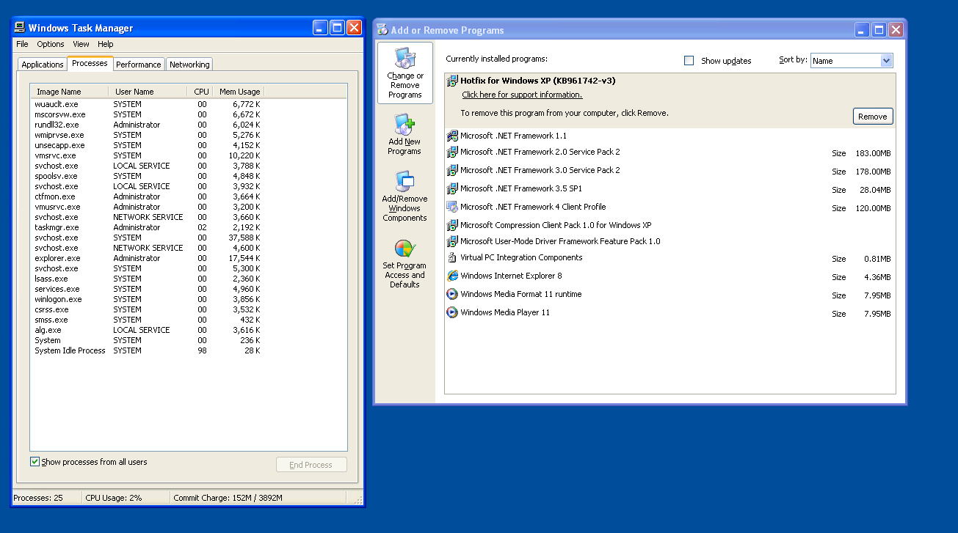958x533 pixels.
Task: Click Hotfix KB961742-v3 program icon
Action: 453,81
